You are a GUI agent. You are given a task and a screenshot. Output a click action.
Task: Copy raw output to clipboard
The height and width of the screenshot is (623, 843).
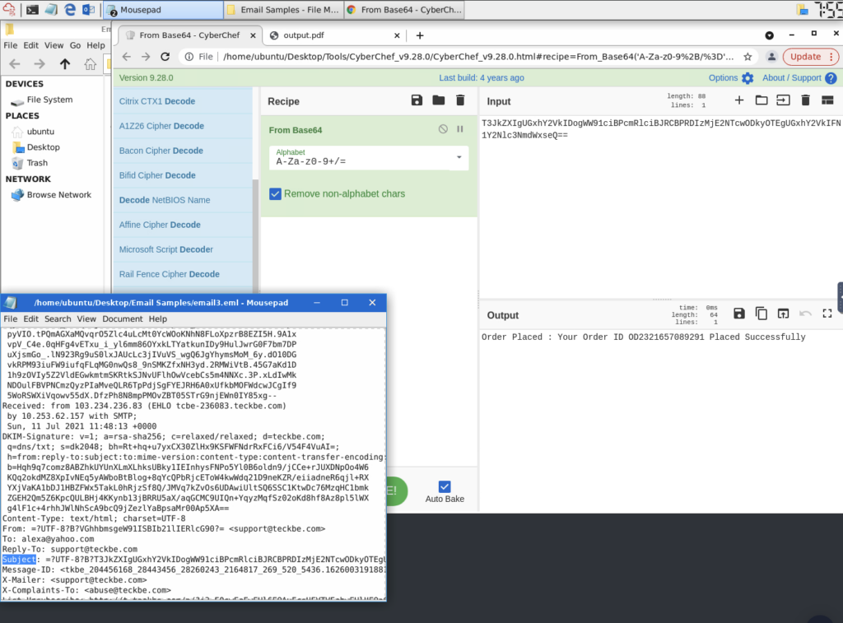point(761,314)
